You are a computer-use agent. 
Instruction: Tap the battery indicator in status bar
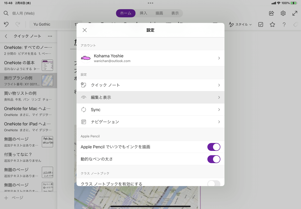tap(294, 3)
